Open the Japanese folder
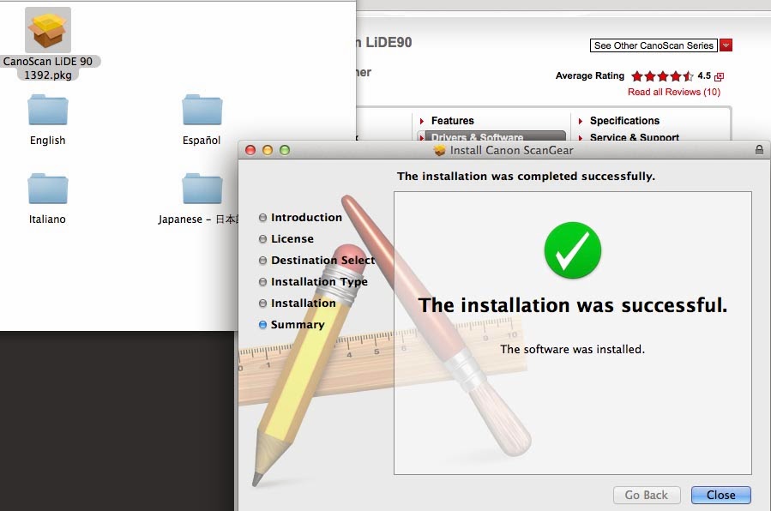This screenshot has height=511, width=771. tap(202, 189)
